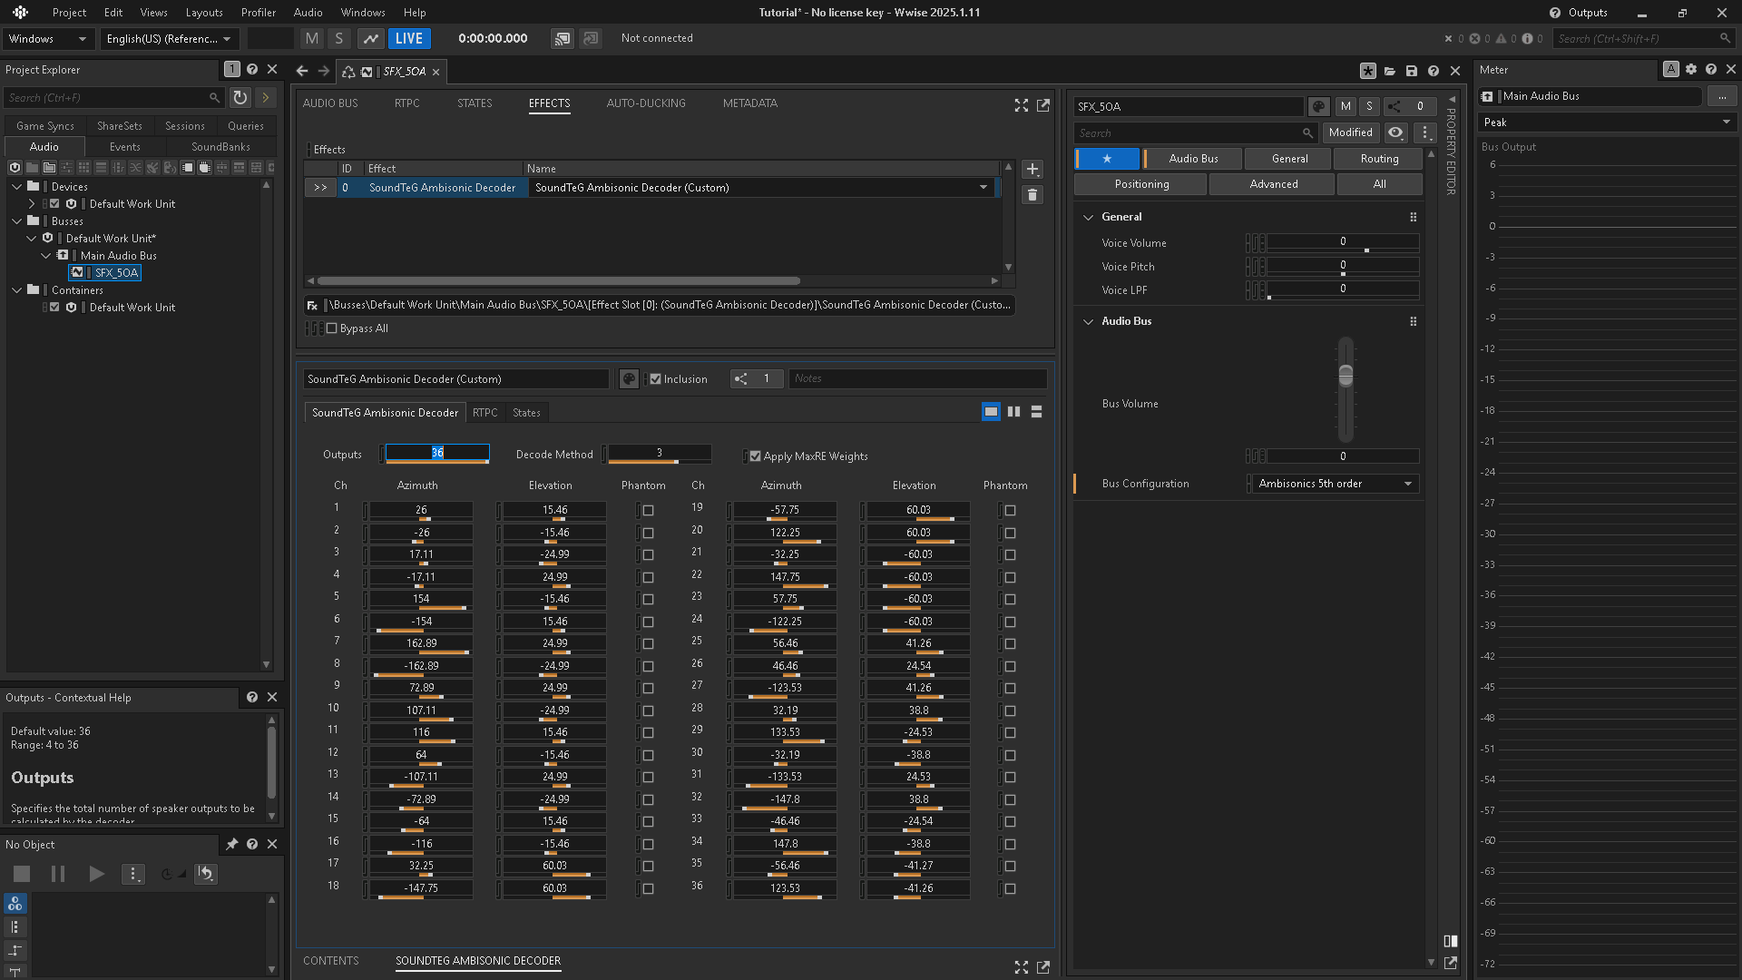Viewport: 1742px width, 980px height.
Task: Save property editor with disk icon
Action: coord(1412,71)
